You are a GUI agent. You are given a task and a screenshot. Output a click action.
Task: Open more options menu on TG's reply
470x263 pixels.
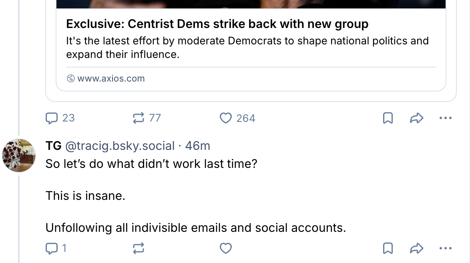(x=445, y=249)
